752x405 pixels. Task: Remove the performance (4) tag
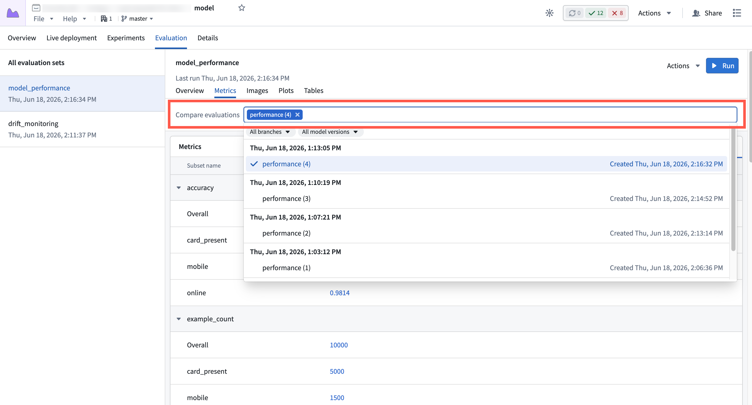297,115
